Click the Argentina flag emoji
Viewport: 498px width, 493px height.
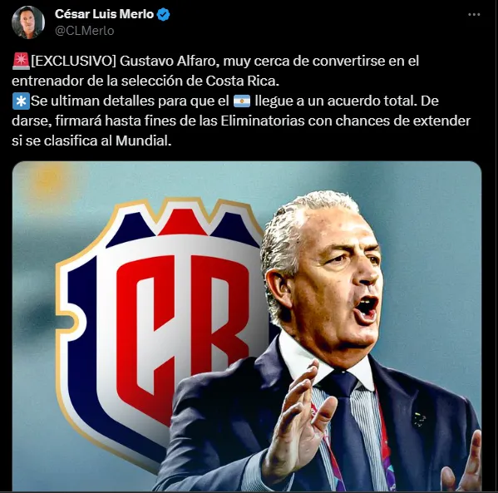(242, 101)
